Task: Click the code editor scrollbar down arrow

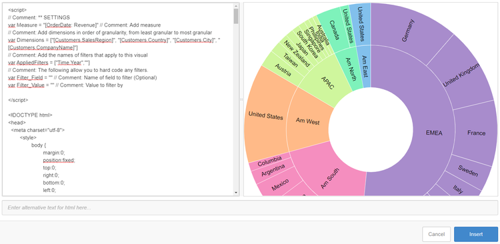Action: pyautogui.click(x=236, y=193)
